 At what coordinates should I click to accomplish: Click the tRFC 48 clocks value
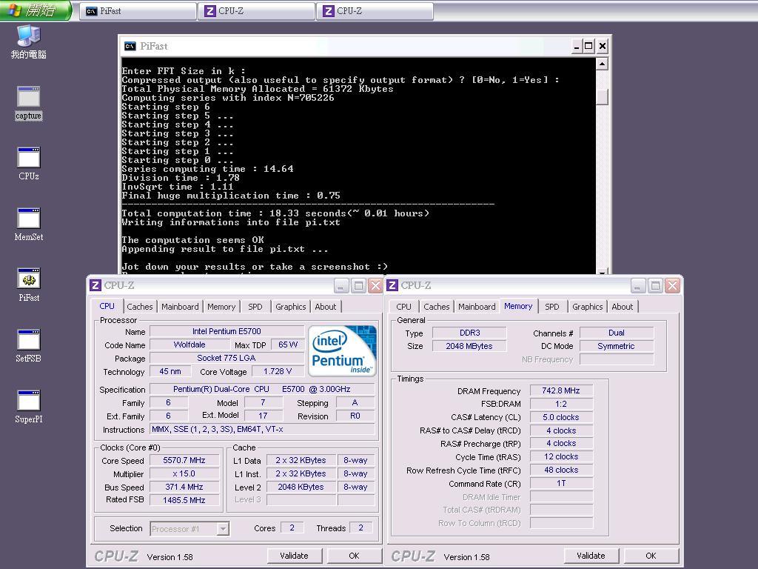pos(561,470)
